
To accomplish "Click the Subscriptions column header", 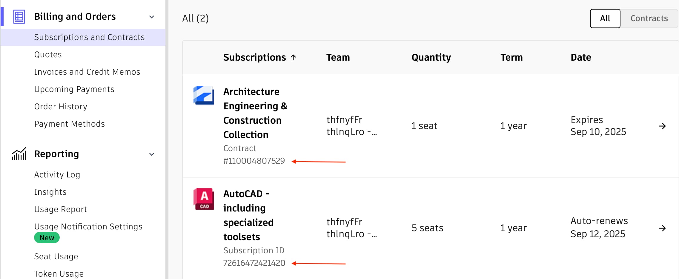I will (x=254, y=57).
